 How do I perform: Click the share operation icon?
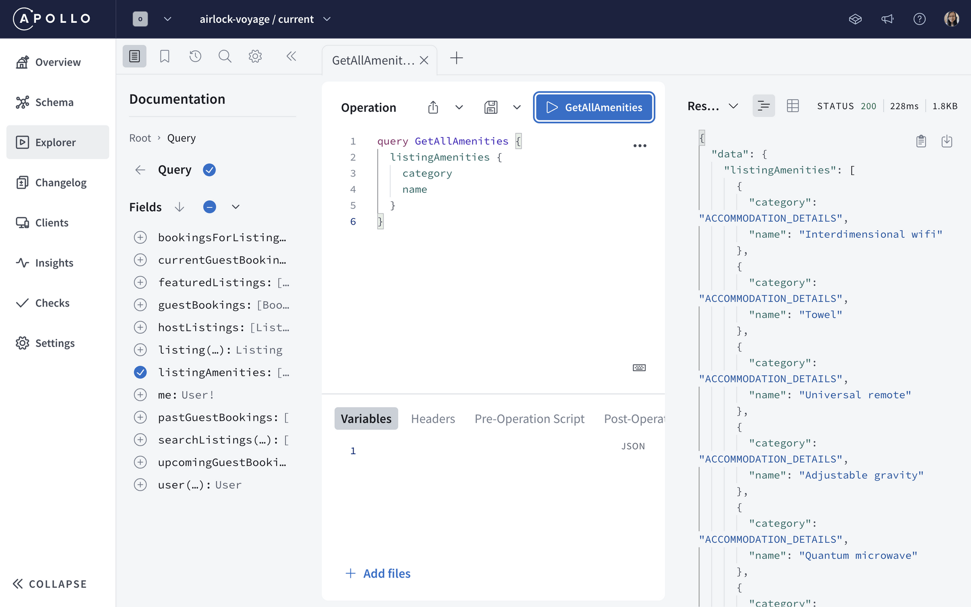pos(433,107)
